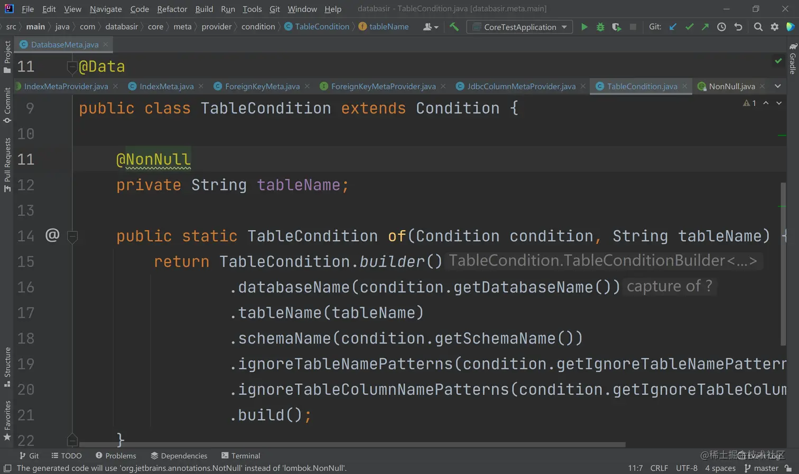
Task: Toggle the Project tool window
Action: pyautogui.click(x=7, y=57)
